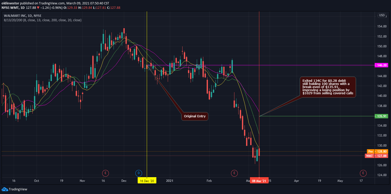Click the earnings E marker near May 17
Image resolution: width=391 pixels, height=194 pixels.
point(363,173)
